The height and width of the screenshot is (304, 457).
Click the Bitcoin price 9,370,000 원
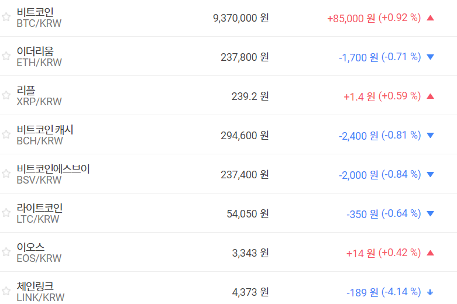[240, 18]
